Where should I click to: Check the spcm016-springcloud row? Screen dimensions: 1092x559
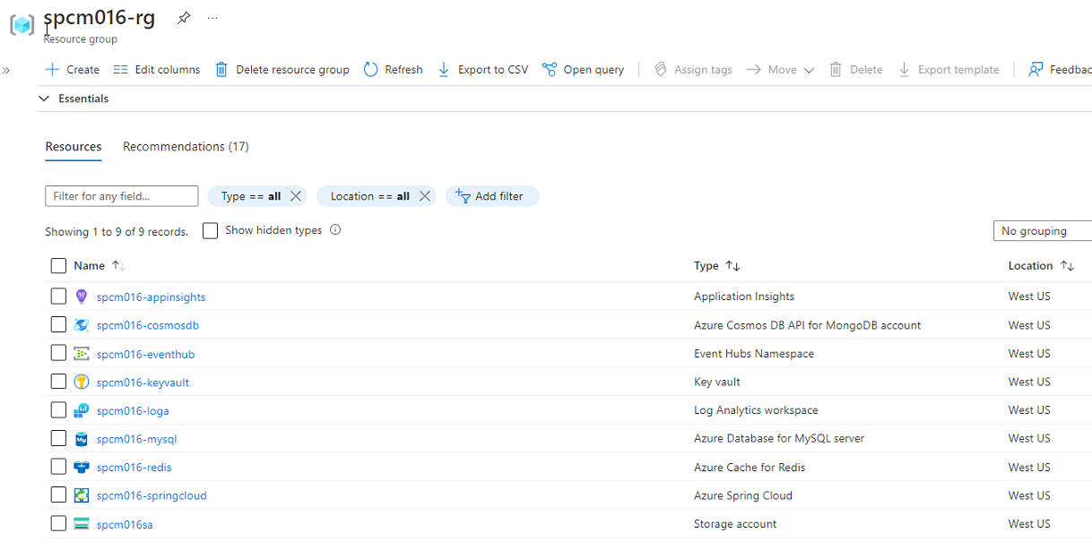58,495
